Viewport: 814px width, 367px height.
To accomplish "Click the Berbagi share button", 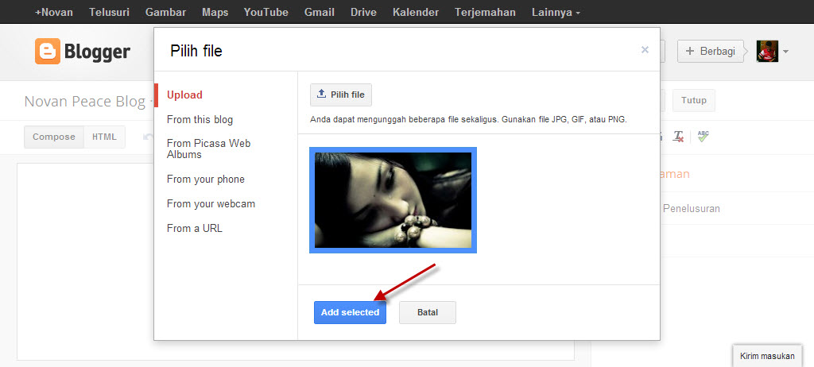I will pos(711,52).
